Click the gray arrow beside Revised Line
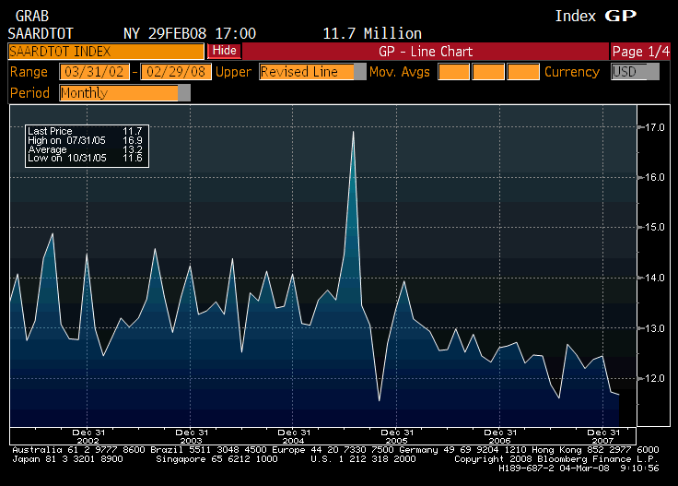This screenshot has height=486, width=678. coord(360,72)
